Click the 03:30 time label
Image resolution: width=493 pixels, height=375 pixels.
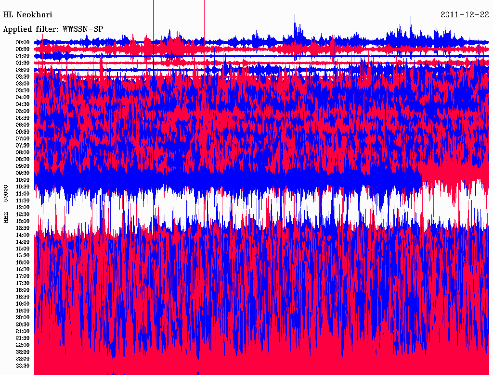click(23, 90)
